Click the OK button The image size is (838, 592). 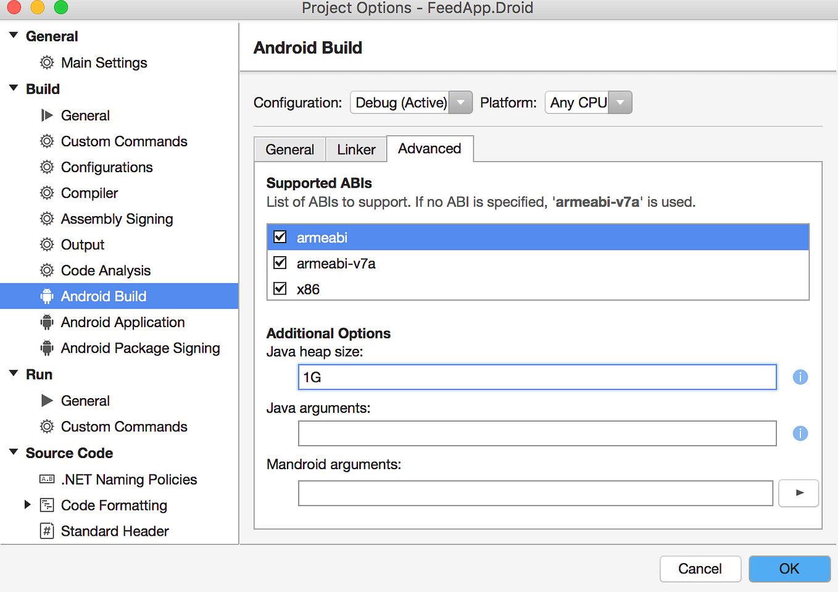click(x=789, y=569)
